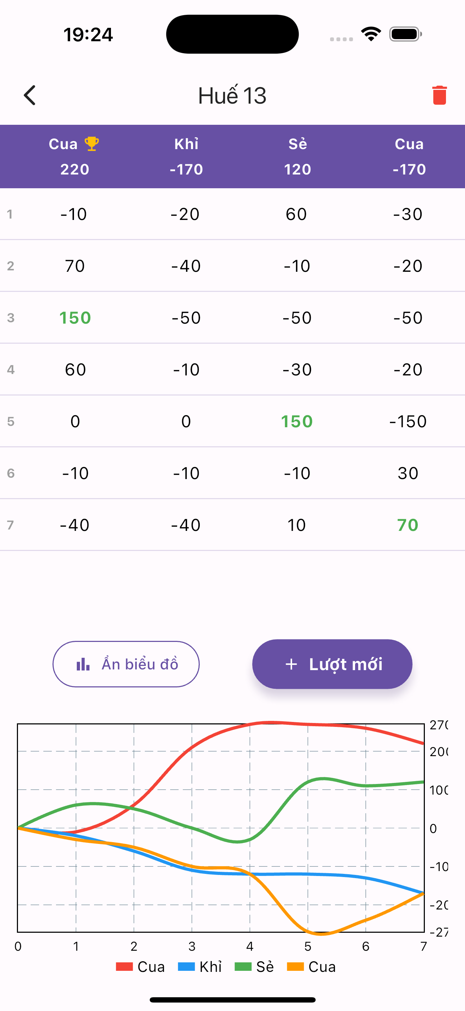Select the Sẻ player column header
Viewport: 465px width, 1011px height.
tap(298, 156)
